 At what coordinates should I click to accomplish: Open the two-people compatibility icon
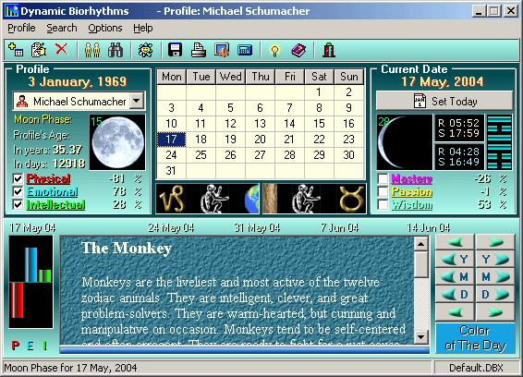(x=92, y=50)
